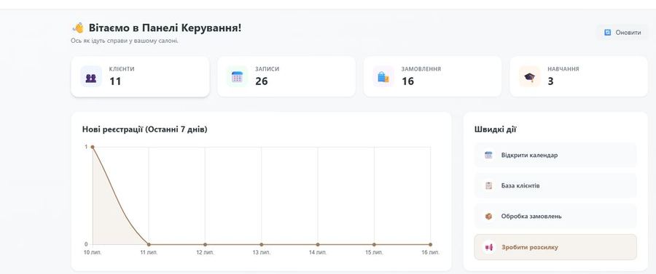656x274 pixels.
Task: Choose Обробка замовлень quick action
Action: [555, 217]
